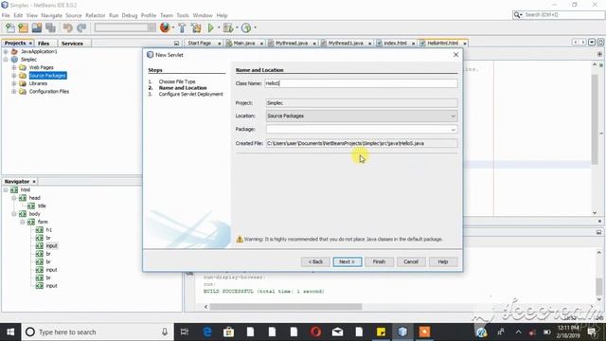Click the New File toolbar icon

(10, 27)
